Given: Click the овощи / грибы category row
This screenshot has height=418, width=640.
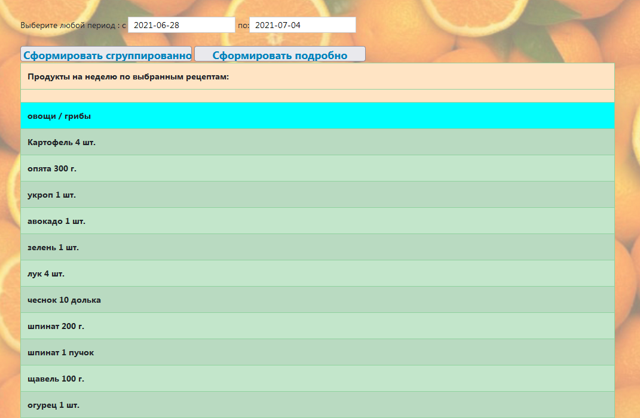Looking at the screenshot, I should [x=317, y=116].
